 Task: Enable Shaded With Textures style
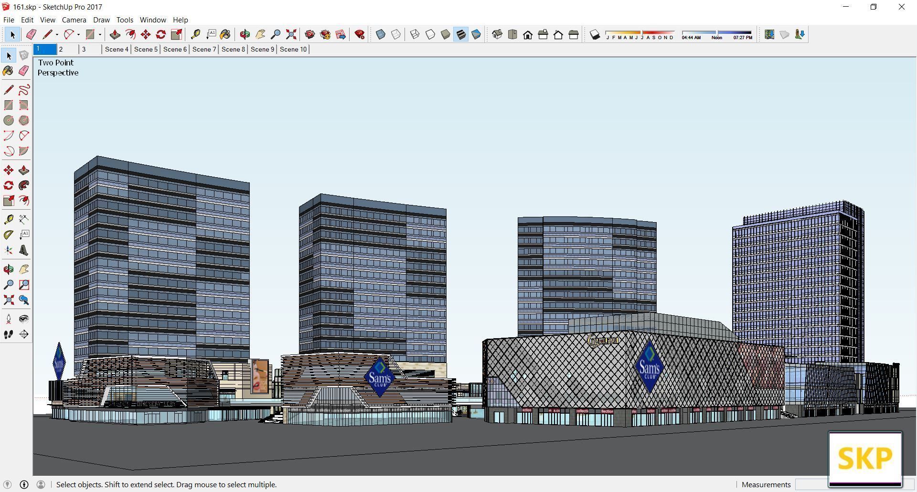(x=461, y=34)
